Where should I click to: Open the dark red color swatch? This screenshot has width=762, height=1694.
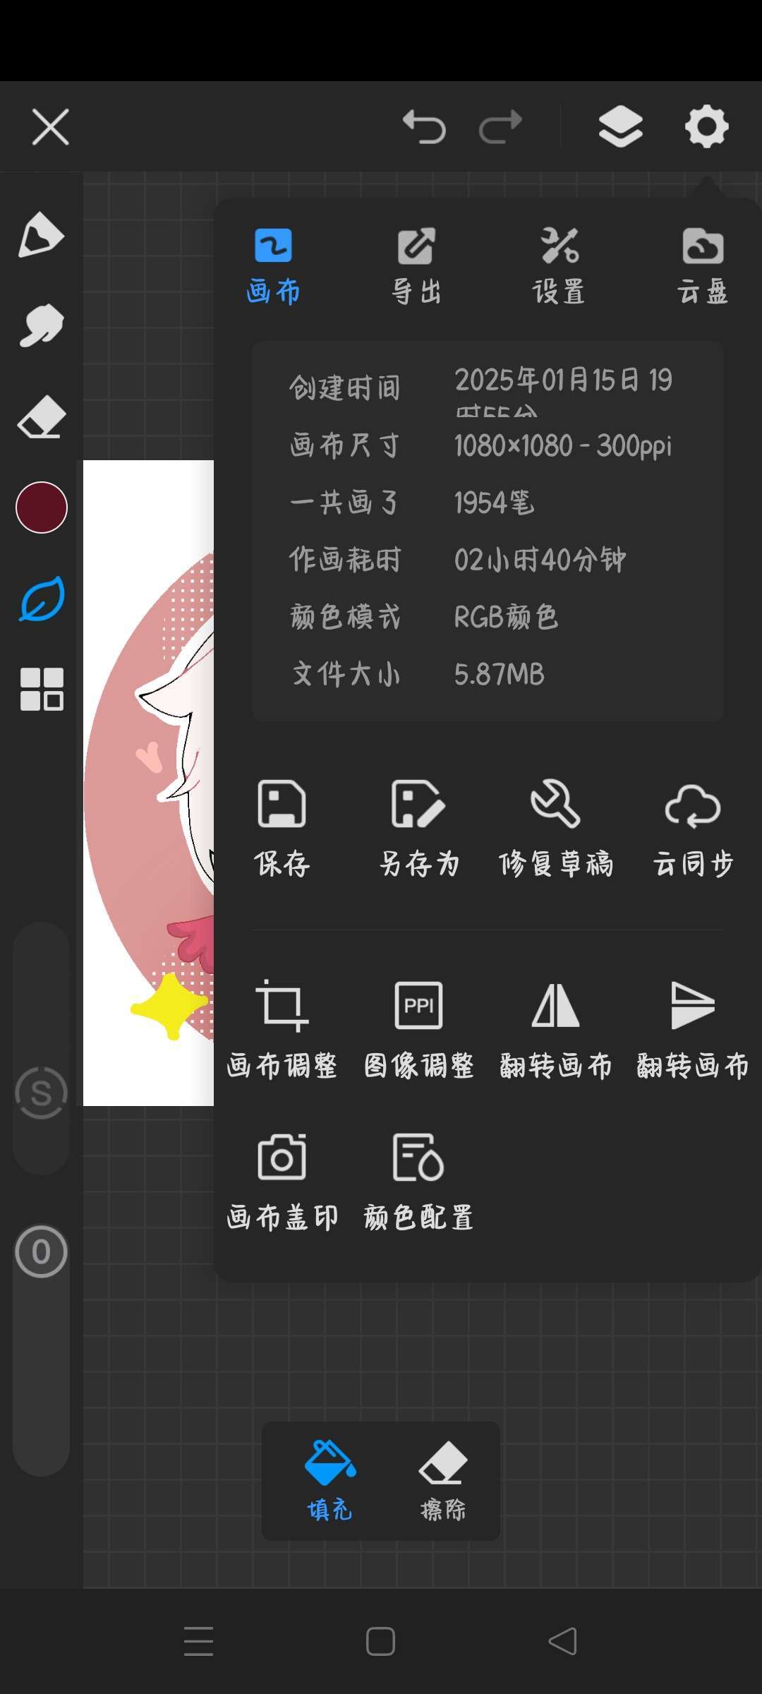coord(41,507)
